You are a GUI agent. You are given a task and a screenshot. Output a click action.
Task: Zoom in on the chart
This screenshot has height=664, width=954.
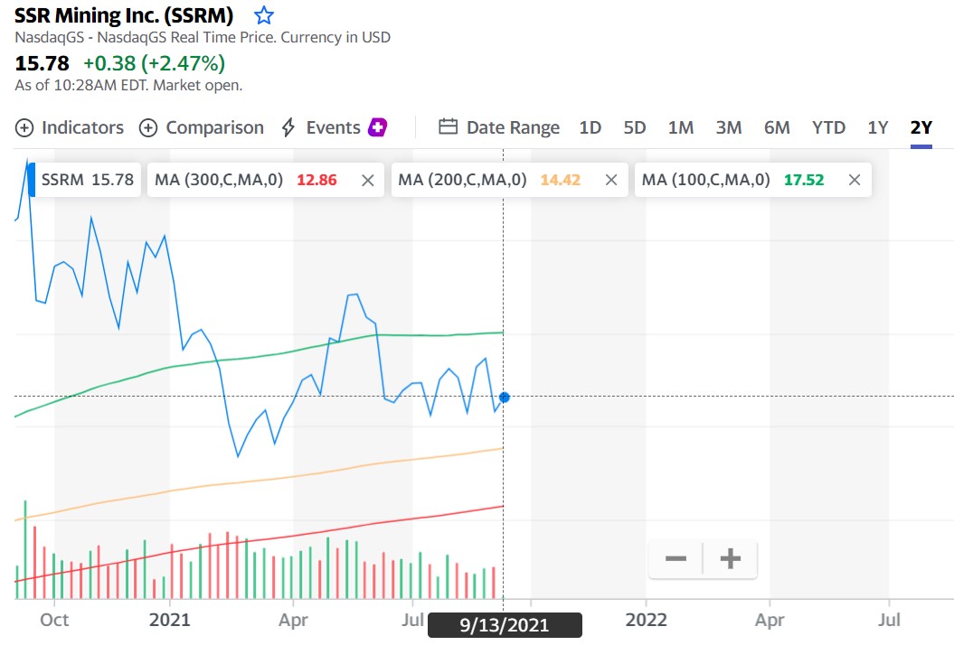click(x=730, y=559)
